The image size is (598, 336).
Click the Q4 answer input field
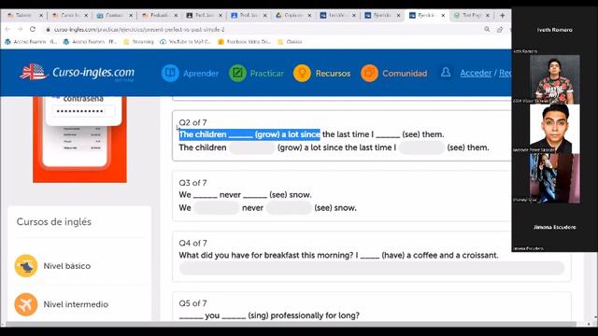[372, 268]
